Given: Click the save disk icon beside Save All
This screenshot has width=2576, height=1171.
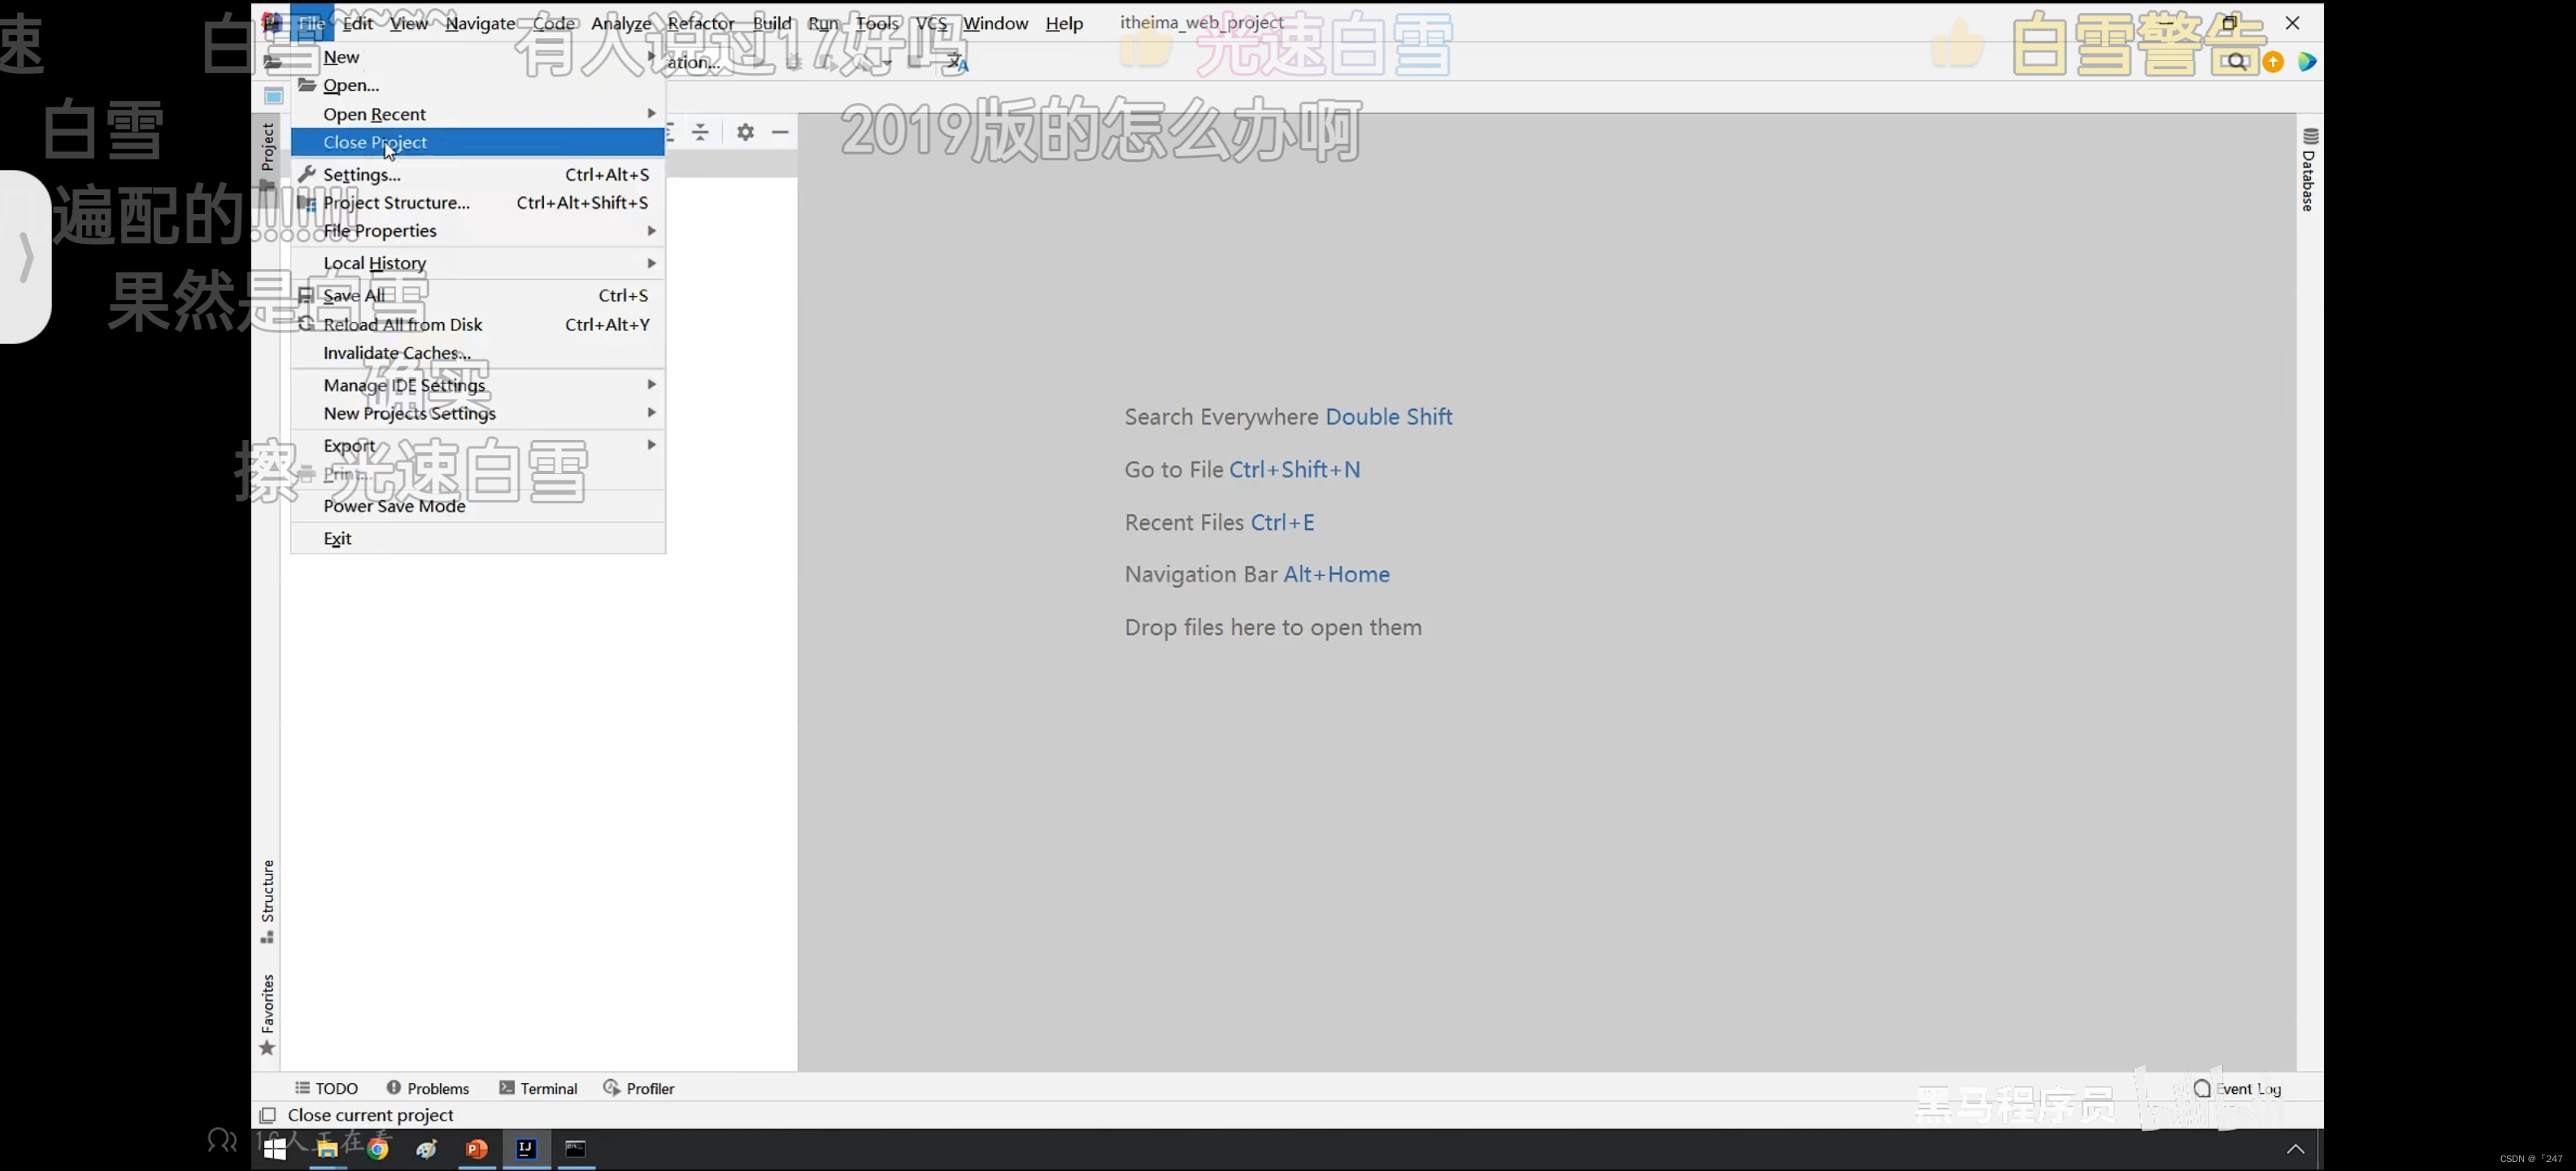Looking at the screenshot, I should point(307,295).
